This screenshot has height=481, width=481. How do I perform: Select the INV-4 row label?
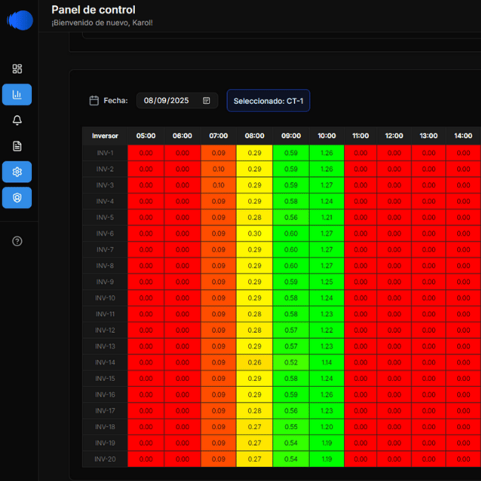point(105,202)
